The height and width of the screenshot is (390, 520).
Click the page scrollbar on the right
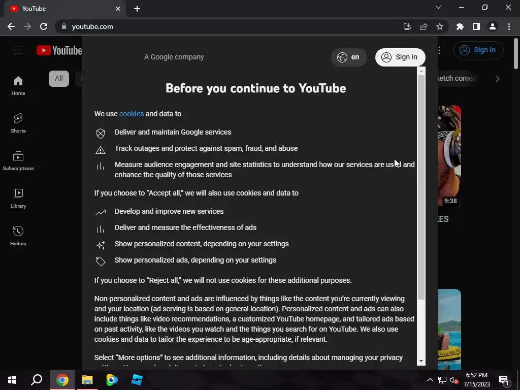(x=516, y=53)
